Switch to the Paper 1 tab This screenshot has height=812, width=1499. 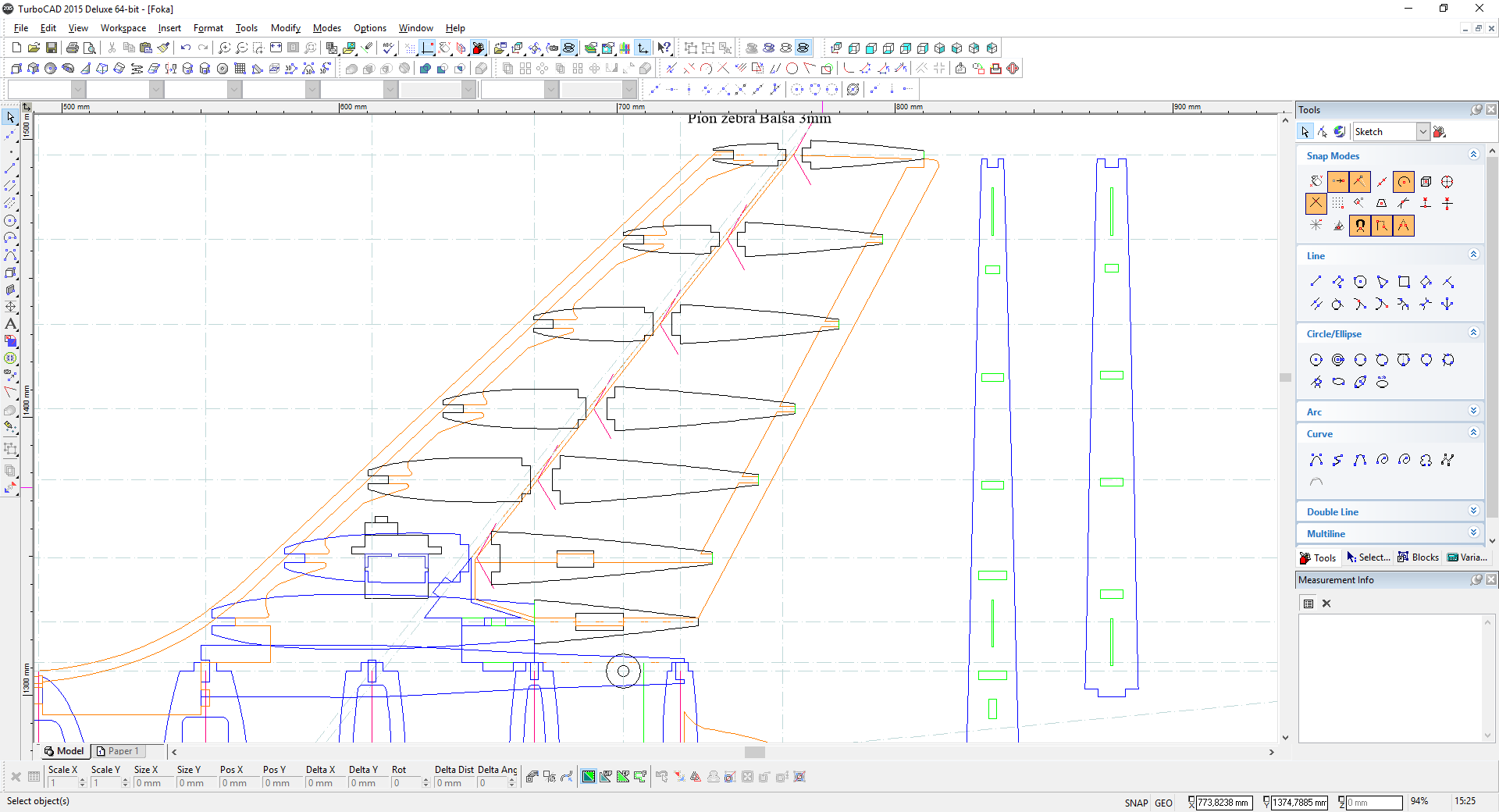click(119, 751)
